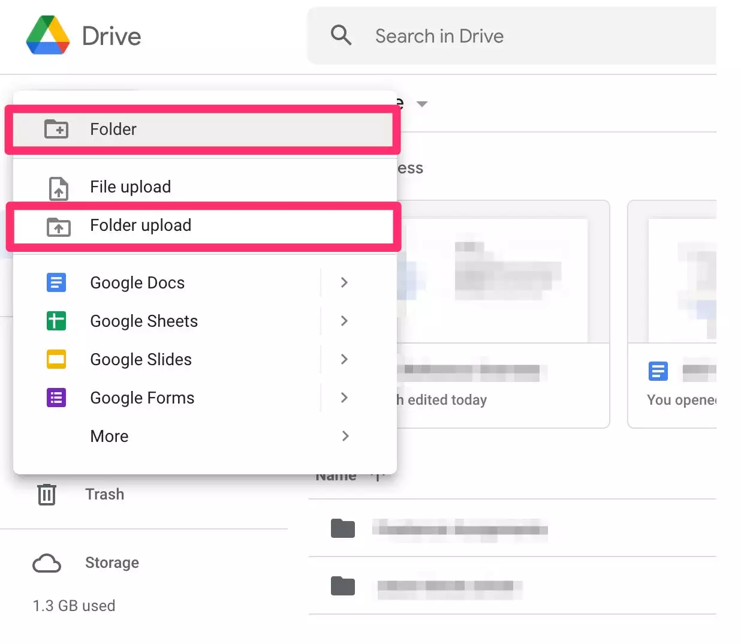Expand the Google Docs submenu arrow

point(344,282)
